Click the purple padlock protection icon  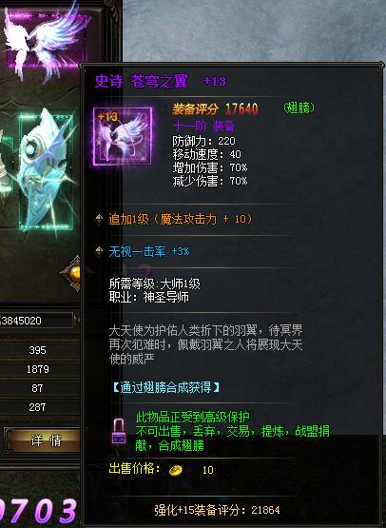pyautogui.click(x=119, y=431)
